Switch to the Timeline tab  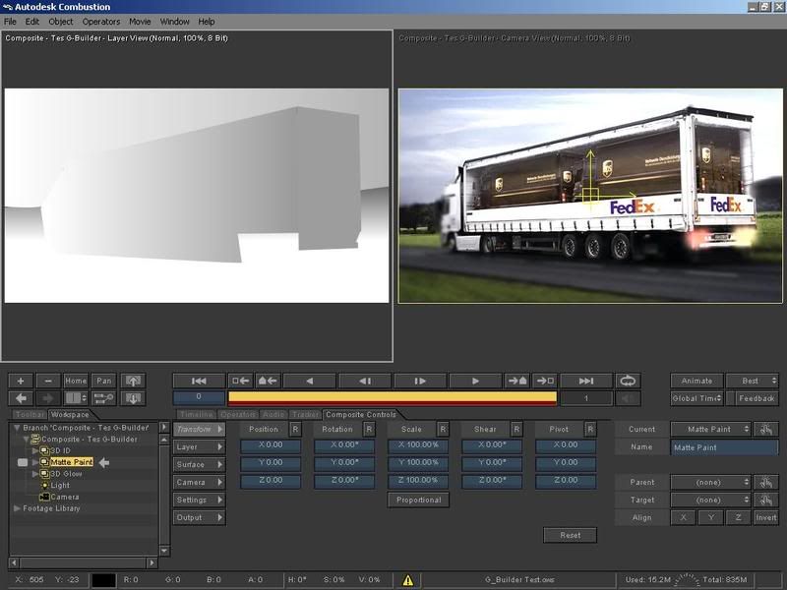tap(196, 414)
